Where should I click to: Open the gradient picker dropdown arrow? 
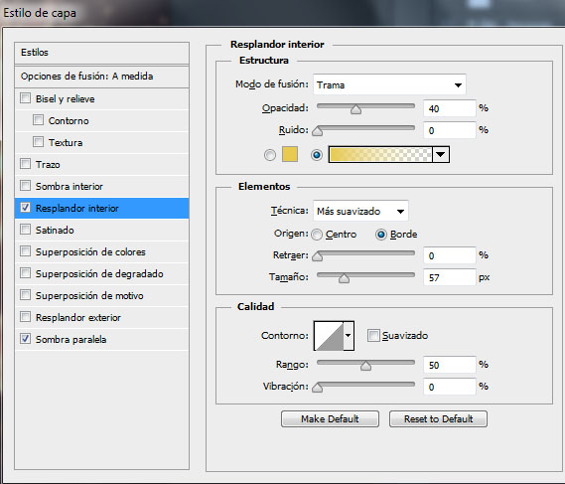[441, 154]
